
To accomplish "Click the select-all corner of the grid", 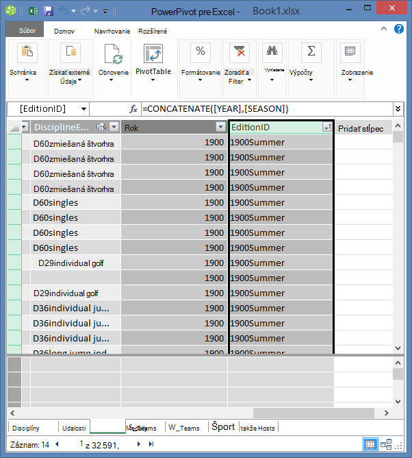I will click(x=14, y=127).
